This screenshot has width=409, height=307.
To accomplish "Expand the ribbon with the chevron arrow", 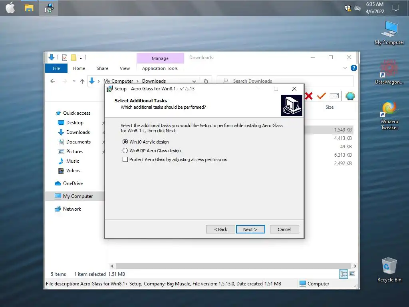I will pyautogui.click(x=345, y=68).
